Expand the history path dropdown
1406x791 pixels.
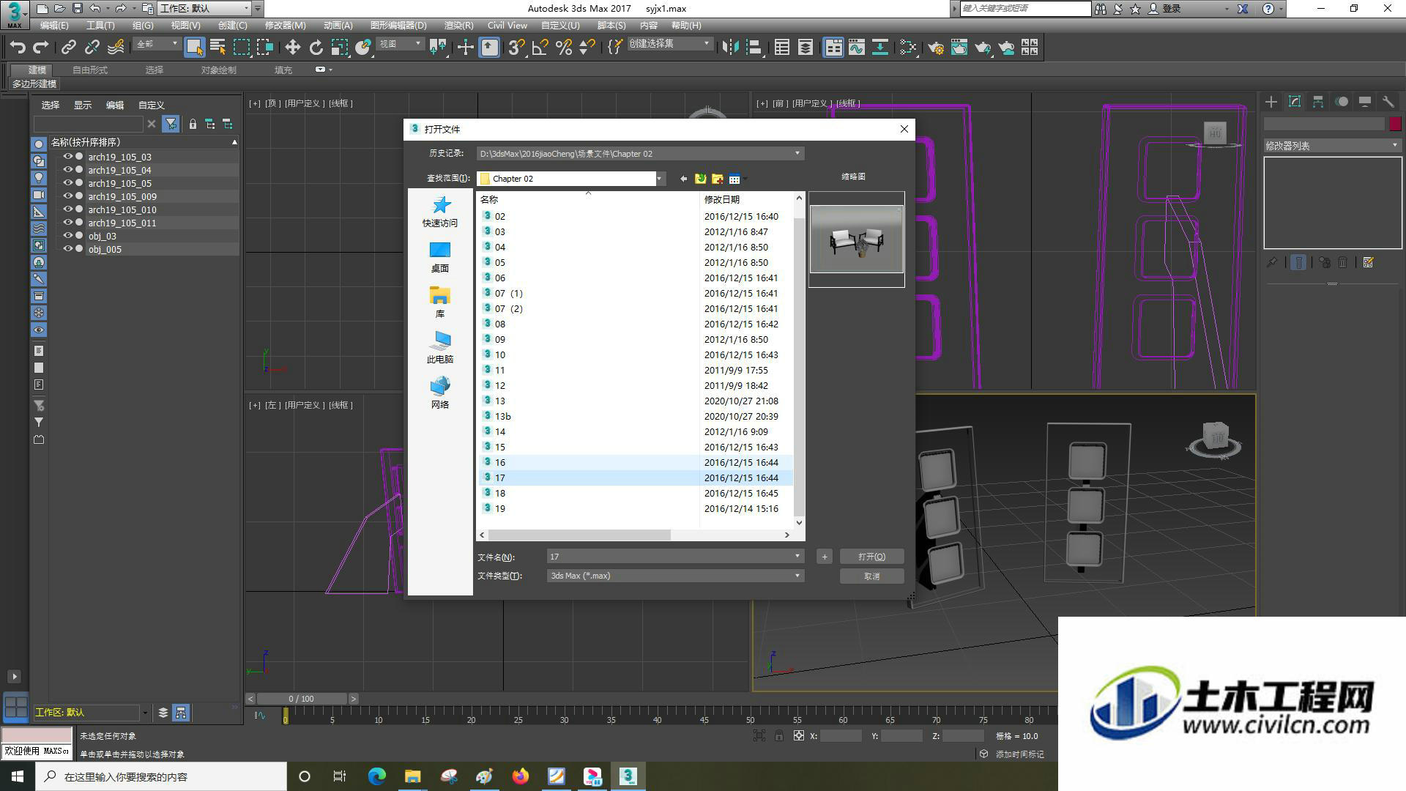tap(797, 154)
